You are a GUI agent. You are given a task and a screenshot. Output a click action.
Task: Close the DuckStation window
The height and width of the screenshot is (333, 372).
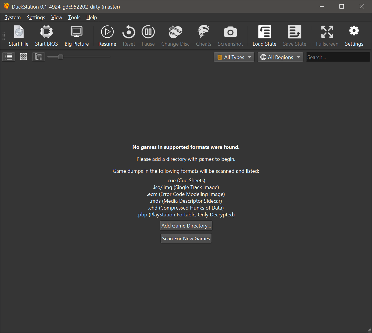[362, 6]
